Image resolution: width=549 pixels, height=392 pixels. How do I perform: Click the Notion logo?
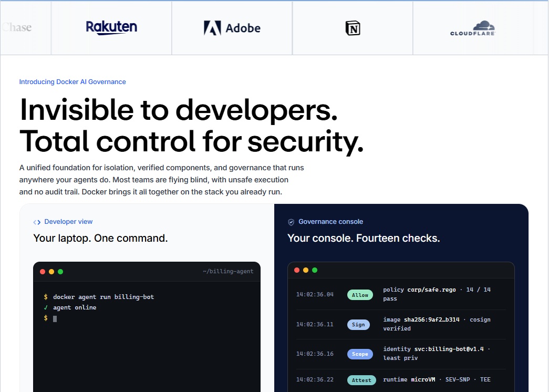(x=353, y=28)
